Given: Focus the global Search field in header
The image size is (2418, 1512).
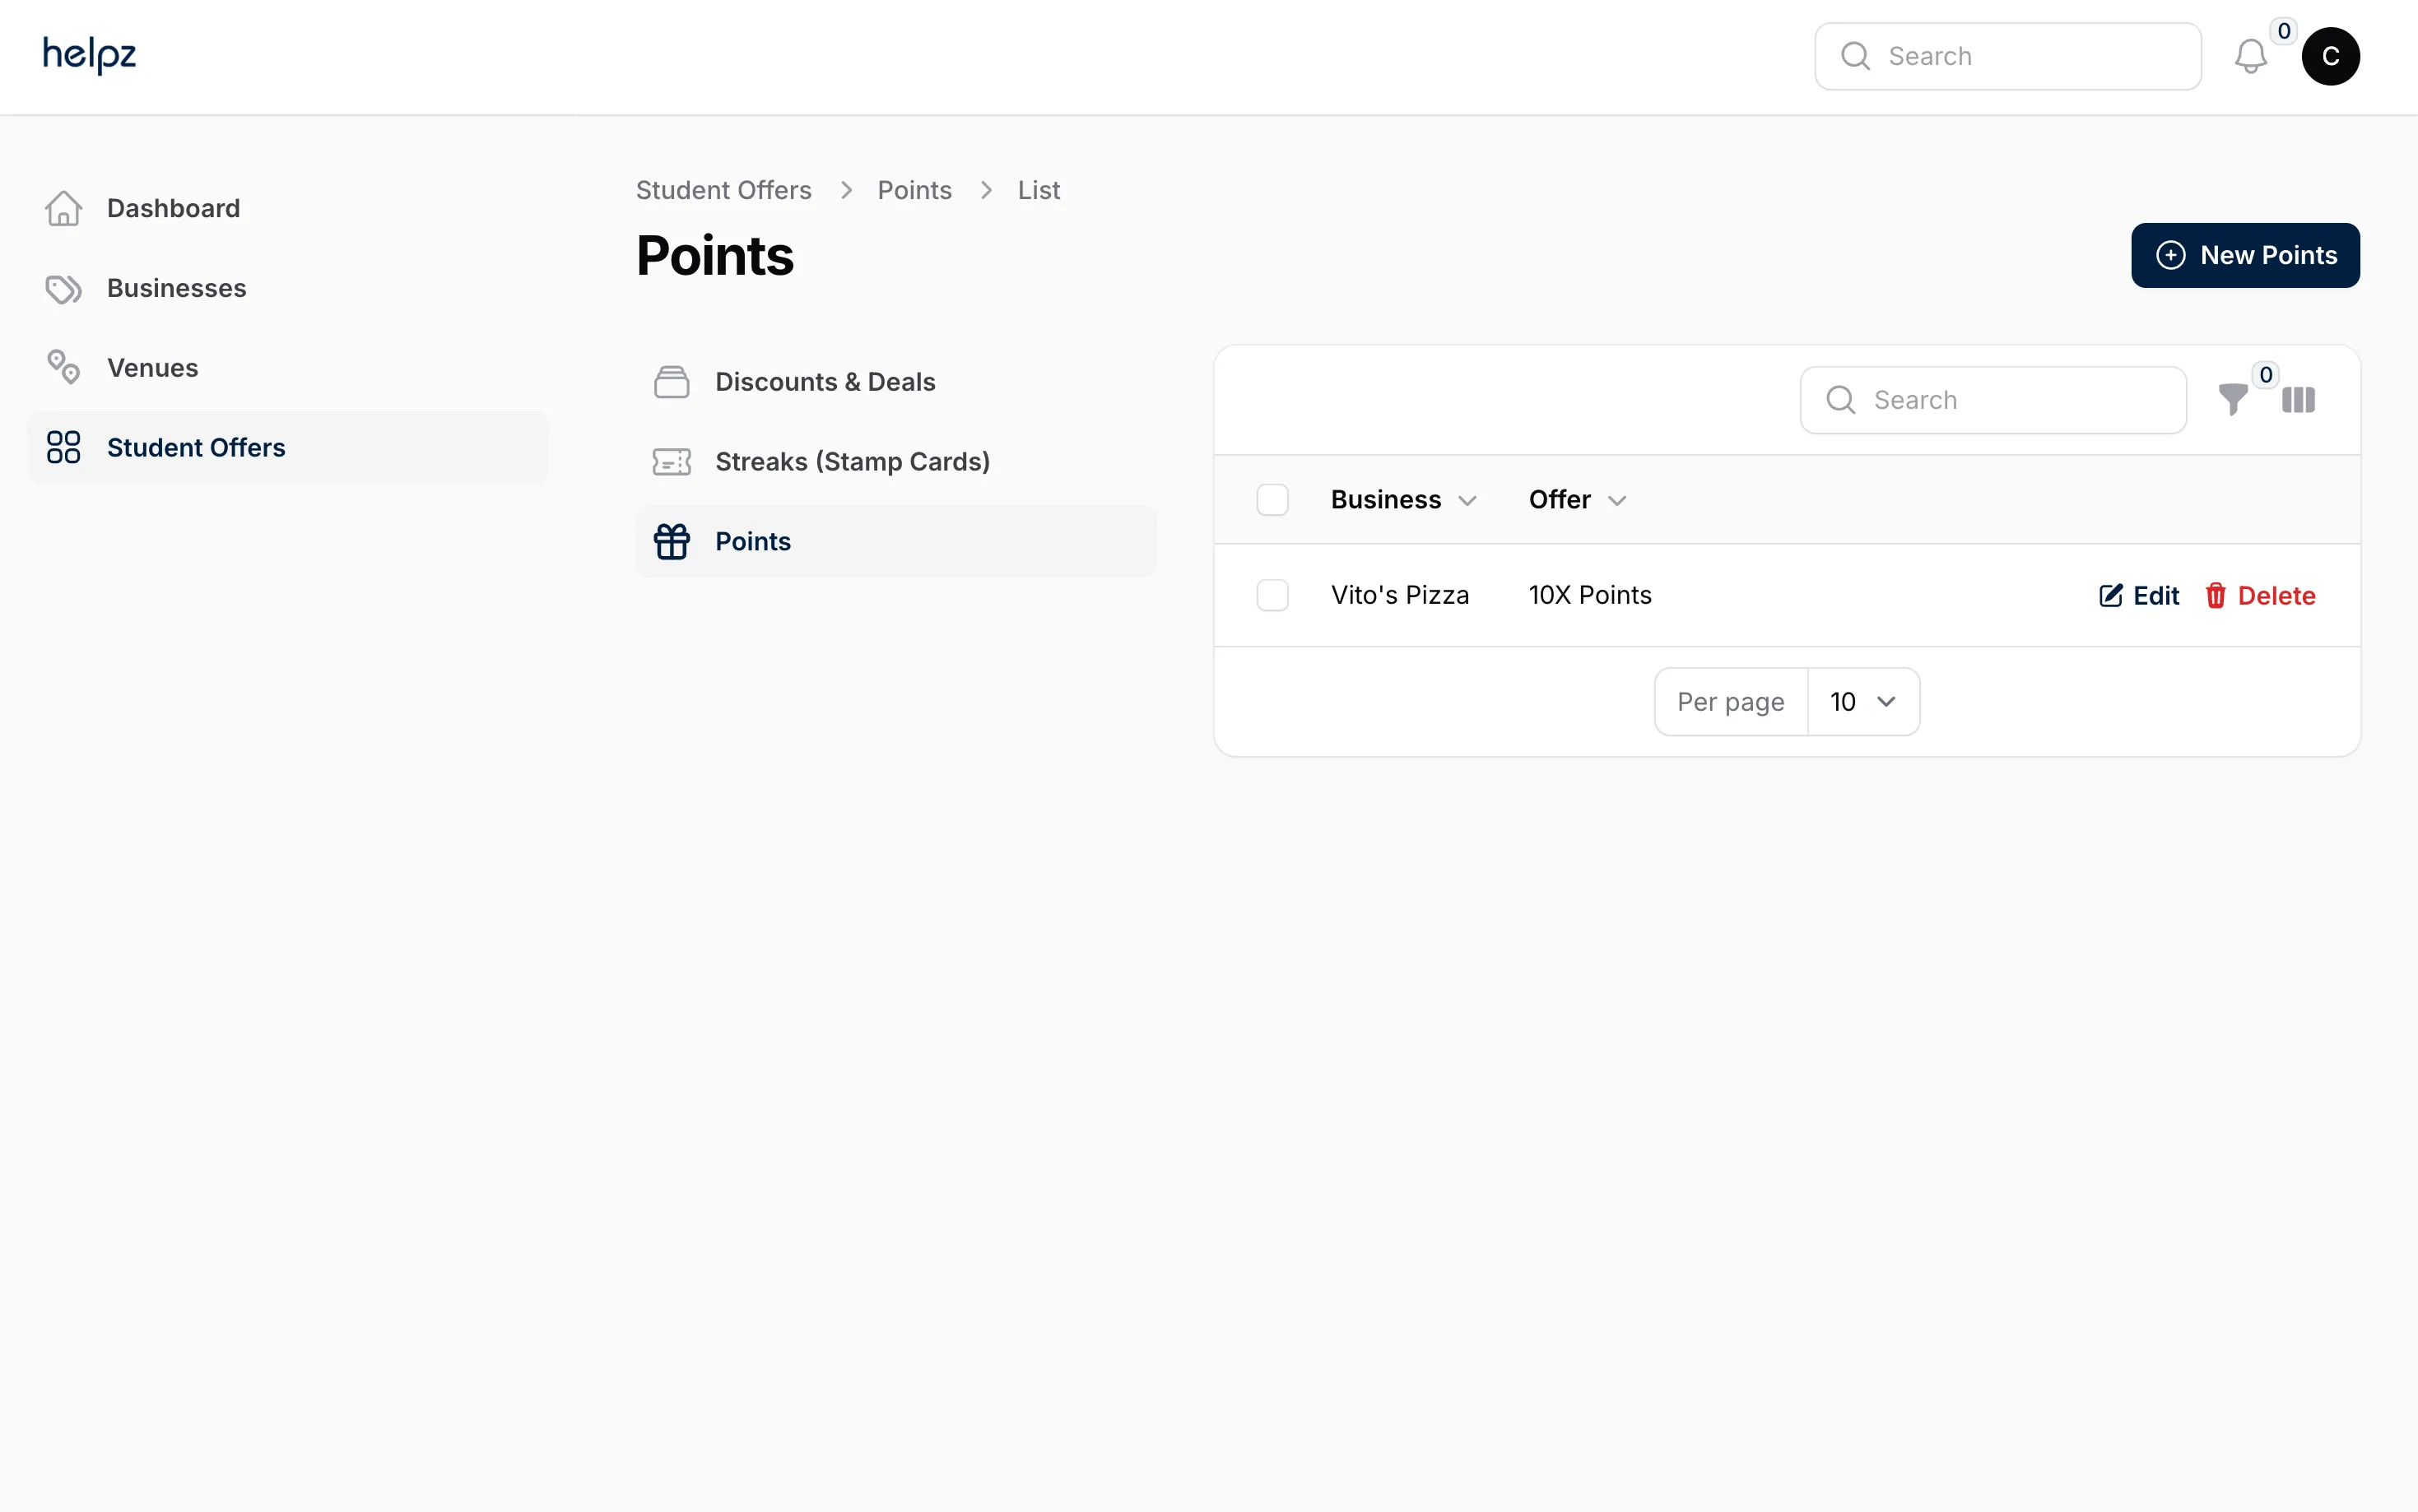Looking at the screenshot, I should point(2008,56).
